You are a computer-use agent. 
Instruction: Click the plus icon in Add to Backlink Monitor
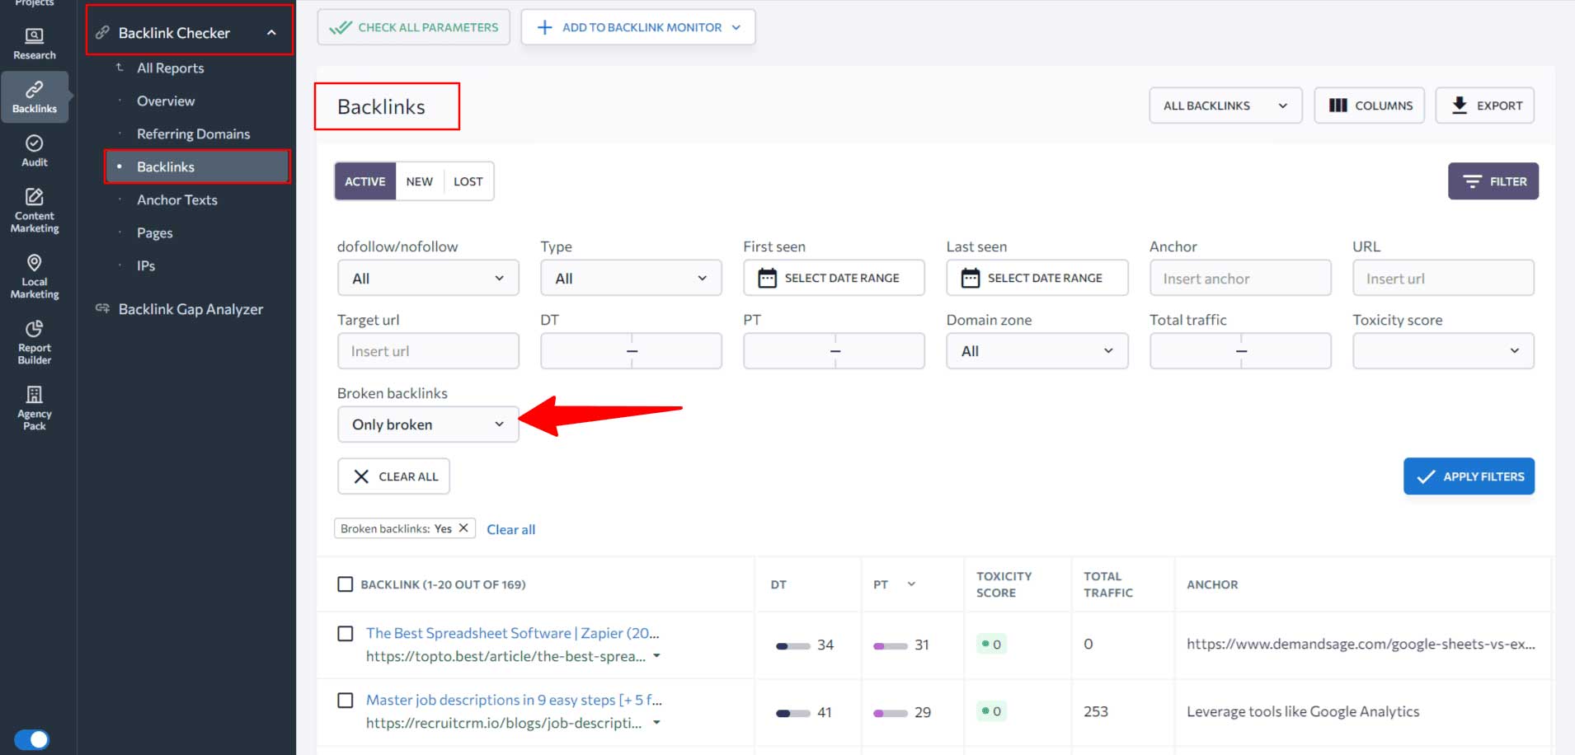tap(544, 27)
